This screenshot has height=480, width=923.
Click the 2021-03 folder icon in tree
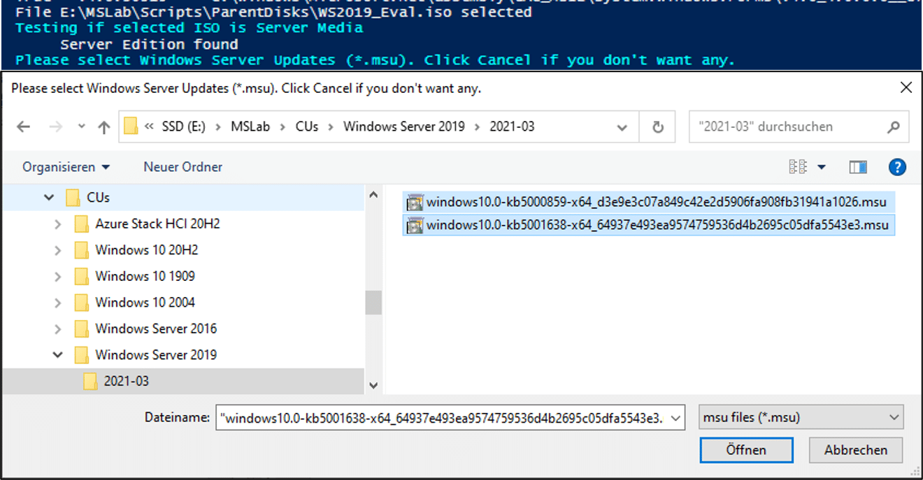90,381
